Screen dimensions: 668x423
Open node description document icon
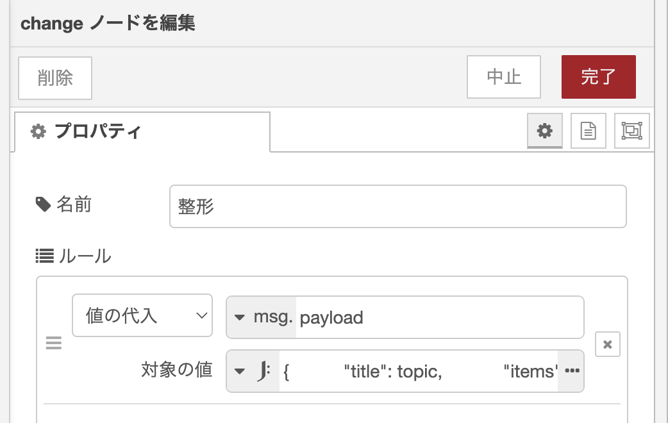(x=589, y=130)
